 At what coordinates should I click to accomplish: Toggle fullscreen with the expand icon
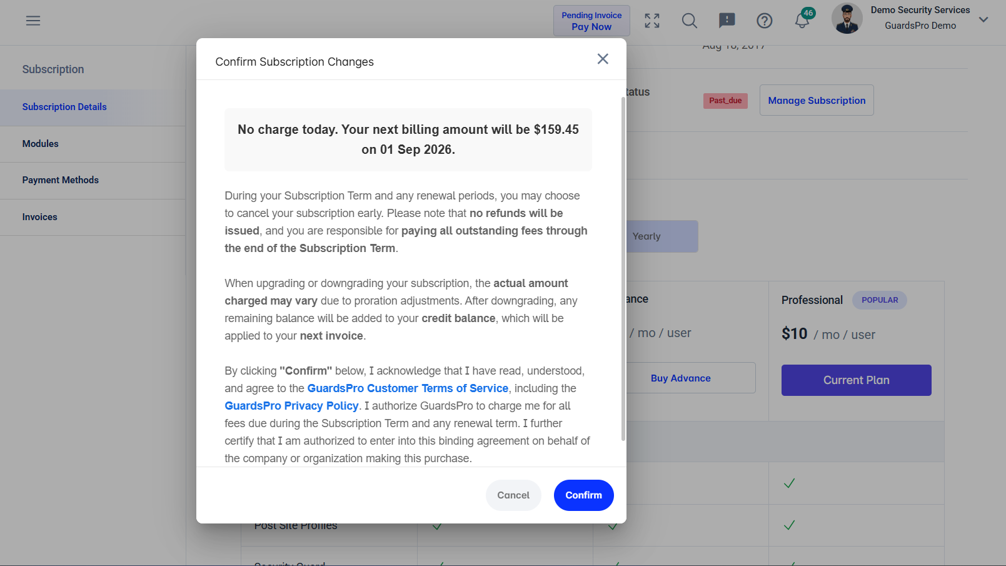(x=652, y=21)
